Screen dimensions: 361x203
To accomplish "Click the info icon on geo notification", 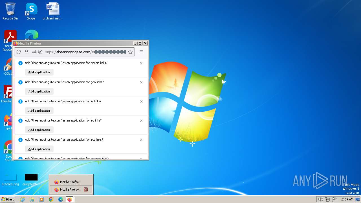I will coord(20,82).
